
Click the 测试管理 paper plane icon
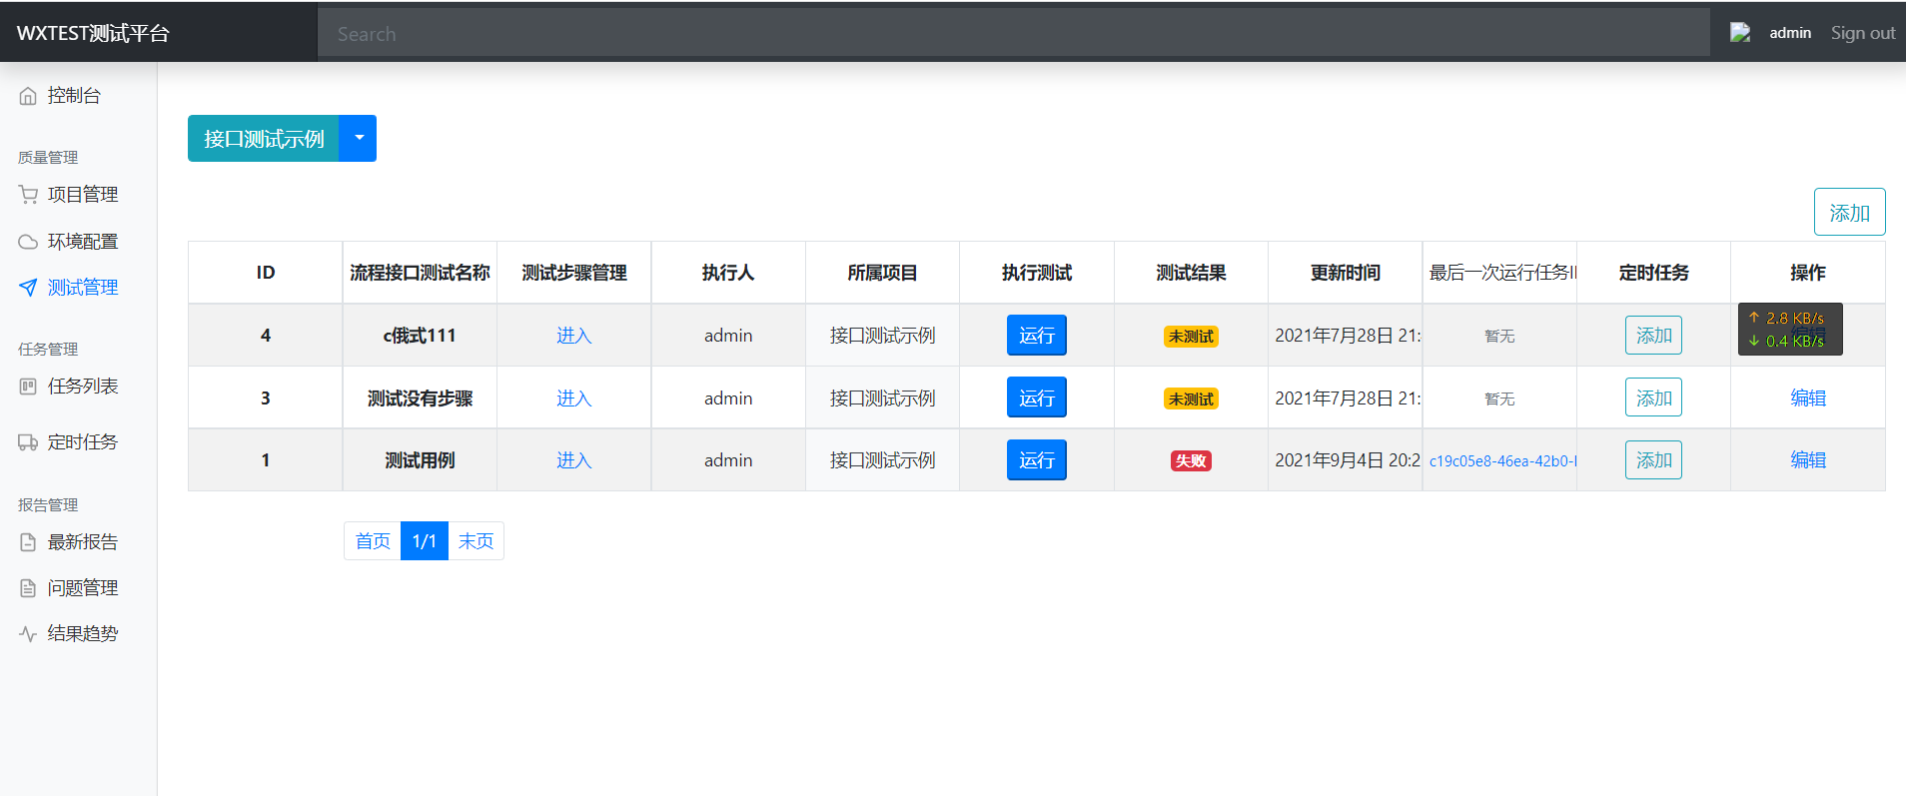pos(28,288)
